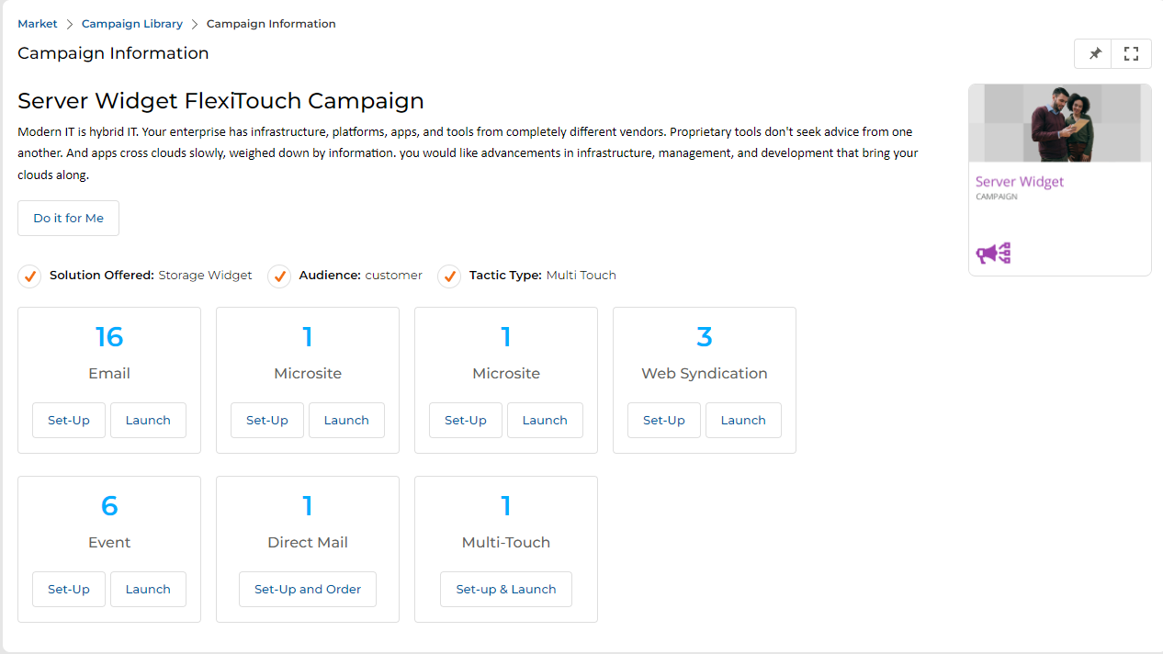The image size is (1163, 654).
Task: Click the Storage Widget solution value
Action: (x=205, y=276)
